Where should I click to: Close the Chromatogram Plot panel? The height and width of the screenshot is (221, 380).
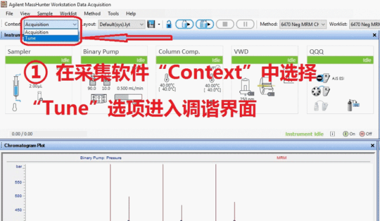pyautogui.click(x=372, y=146)
